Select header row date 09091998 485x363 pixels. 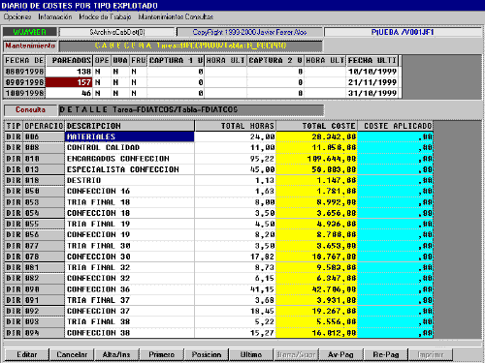(x=24, y=82)
